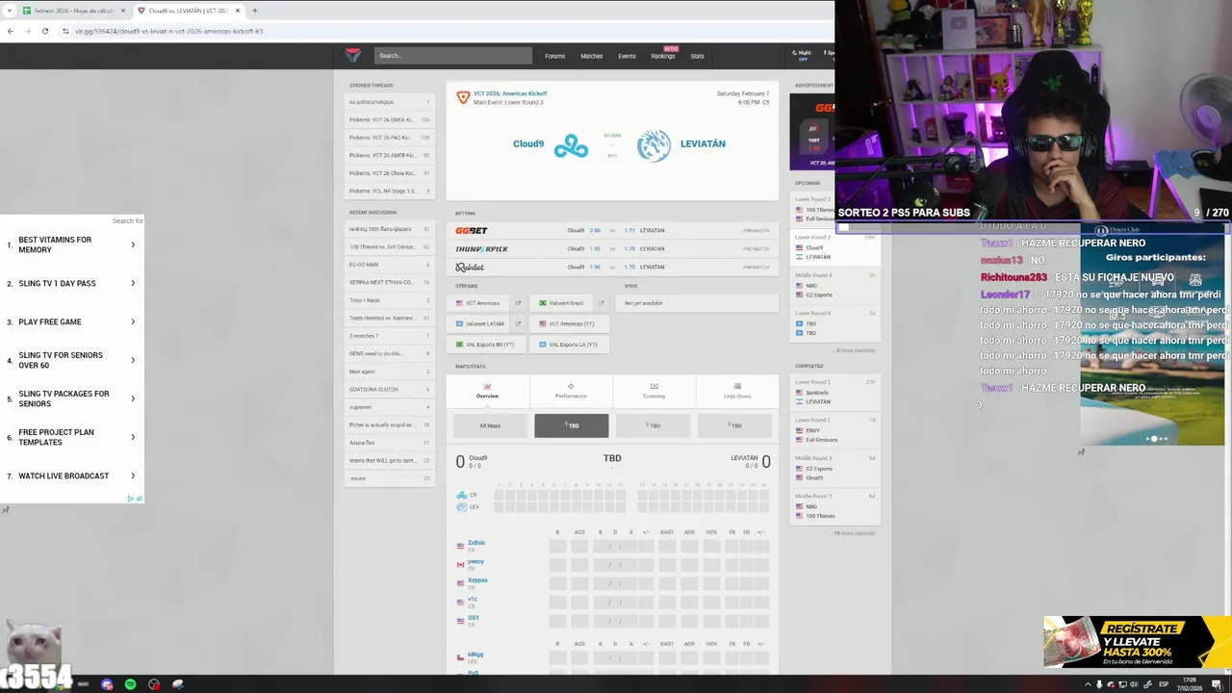Expand 'SLING TV 1 DAY PASS' ad chevron
This screenshot has width=1232, height=693.
133,283
